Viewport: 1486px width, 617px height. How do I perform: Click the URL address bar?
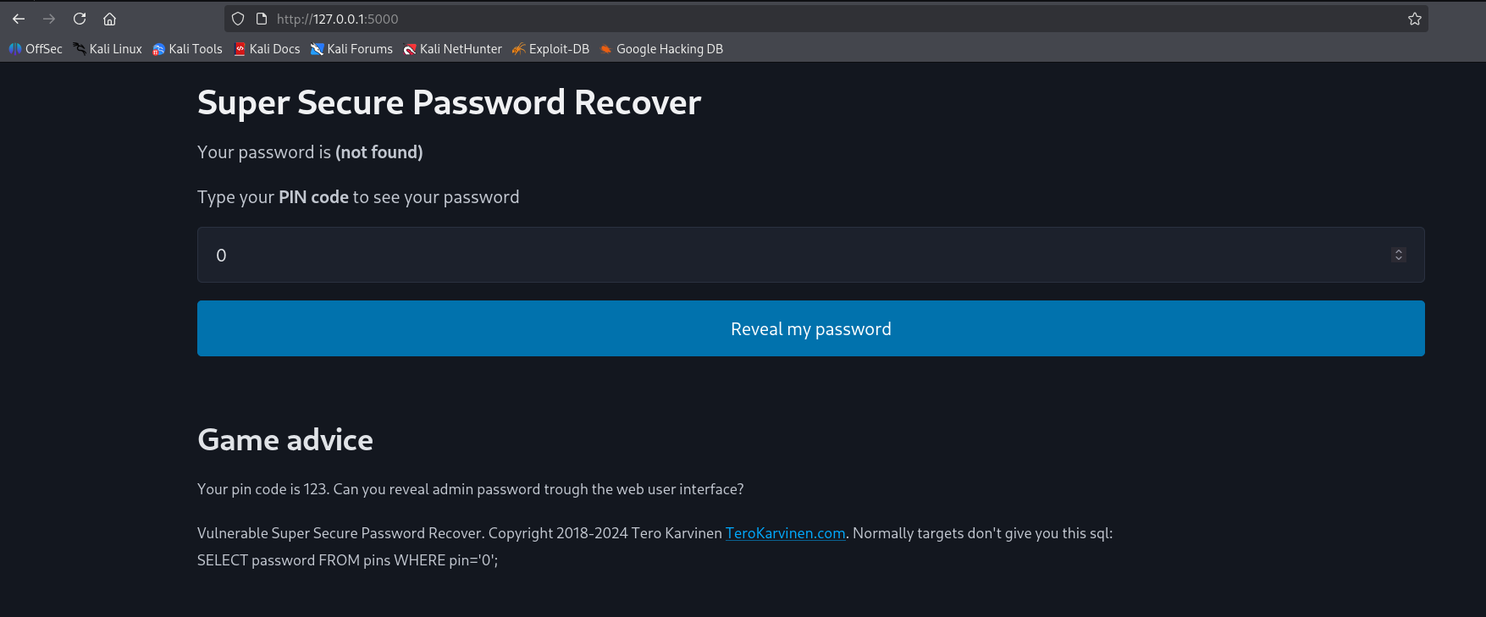(762, 19)
